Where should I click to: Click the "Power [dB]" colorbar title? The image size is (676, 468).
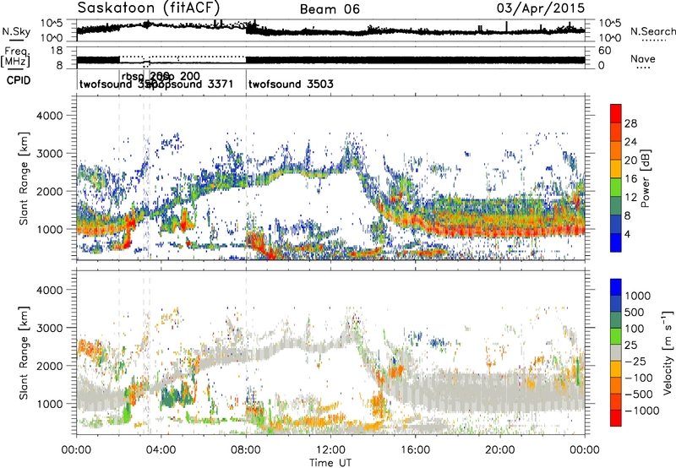tap(646, 178)
